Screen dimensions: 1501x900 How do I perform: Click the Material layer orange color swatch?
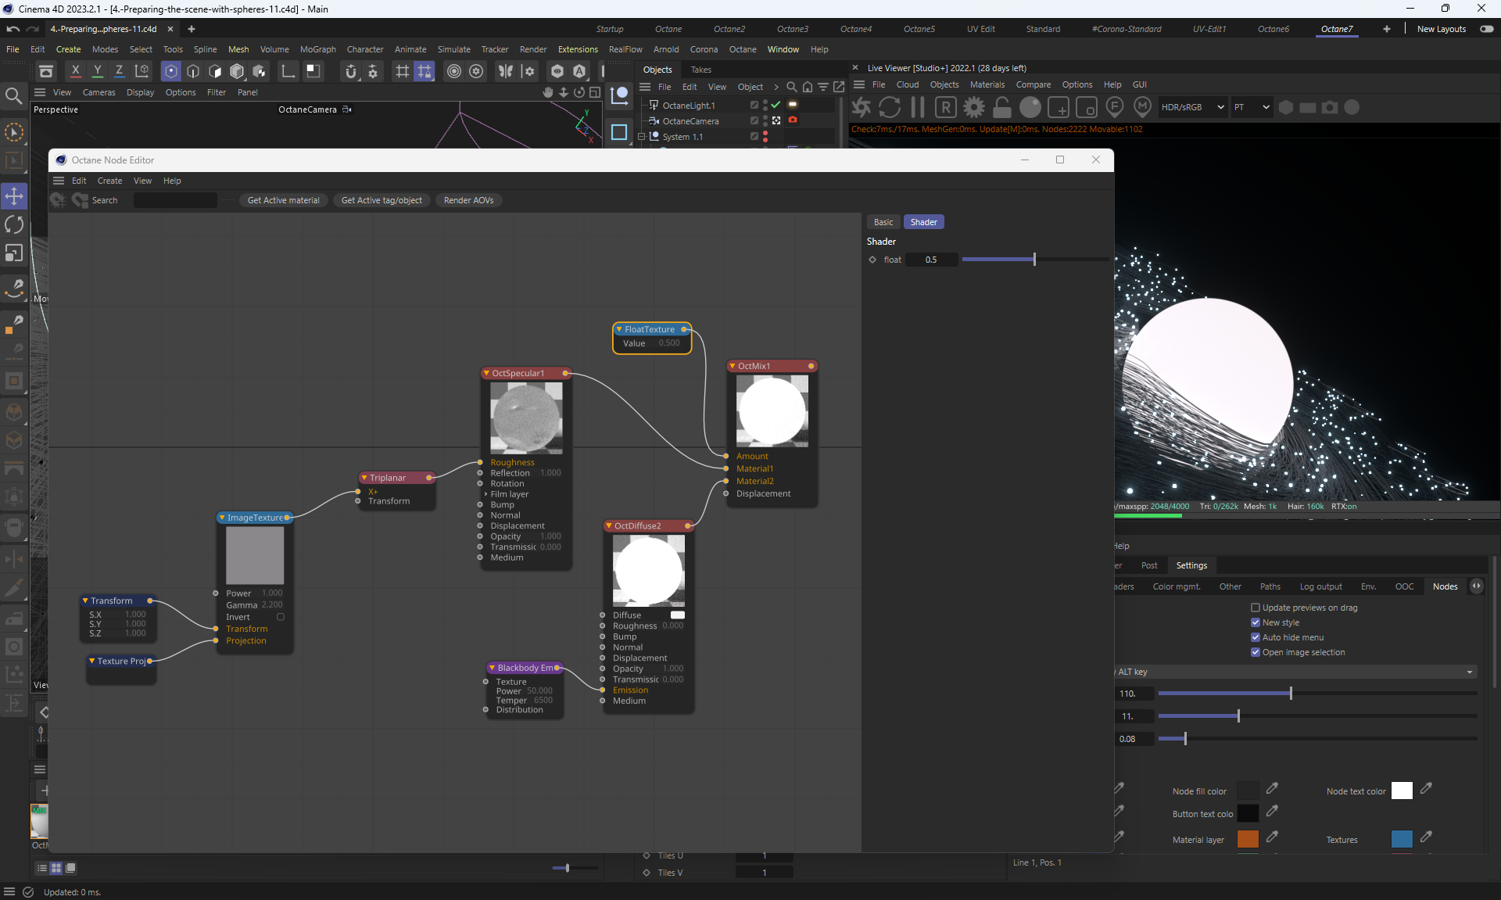(x=1248, y=839)
